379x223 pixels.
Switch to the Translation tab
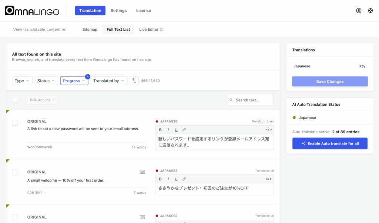click(x=90, y=11)
